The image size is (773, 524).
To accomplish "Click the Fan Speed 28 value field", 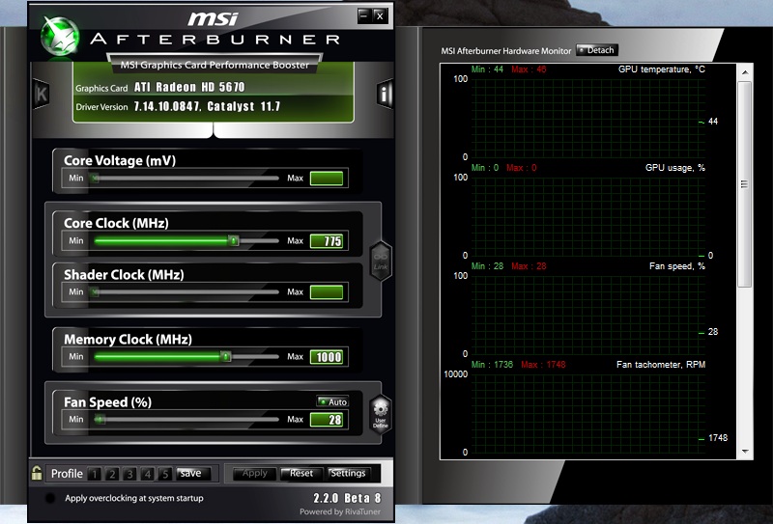I will tap(327, 420).
